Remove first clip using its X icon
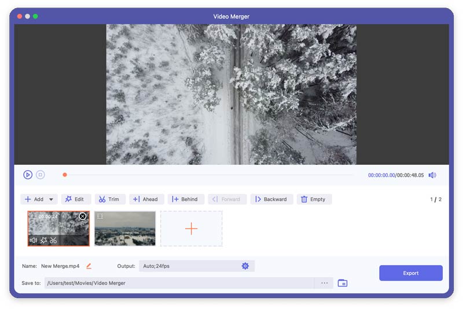 (83, 216)
